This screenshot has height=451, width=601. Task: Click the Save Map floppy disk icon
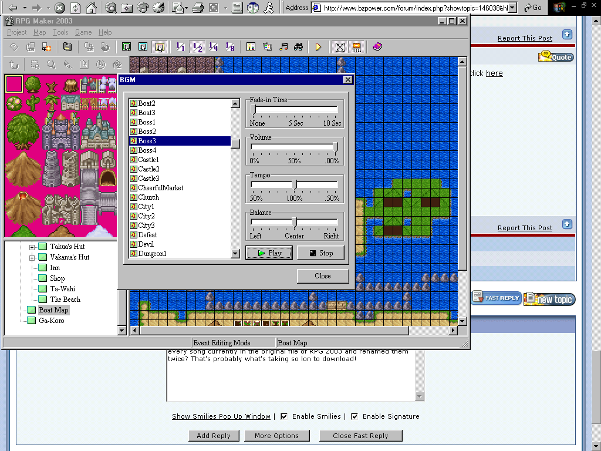click(67, 47)
